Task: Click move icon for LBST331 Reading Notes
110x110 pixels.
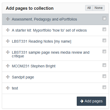Action: (8, 41)
